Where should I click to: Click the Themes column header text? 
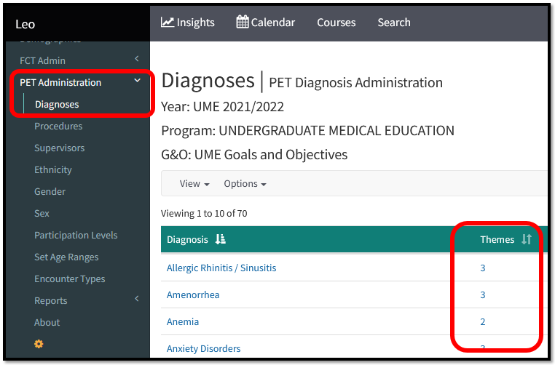497,239
